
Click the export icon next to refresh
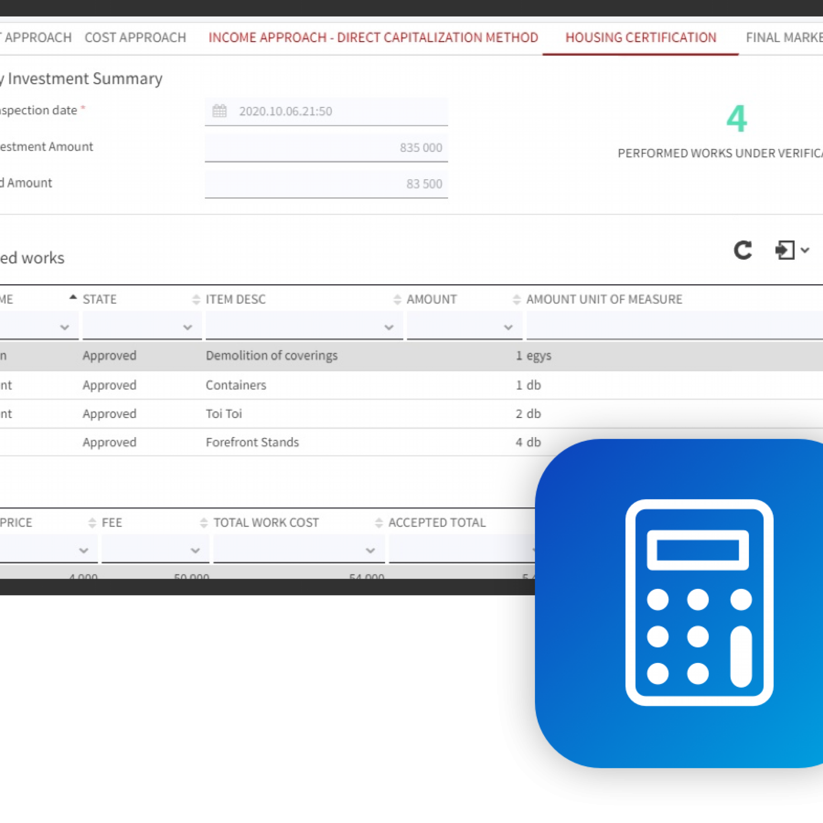785,250
